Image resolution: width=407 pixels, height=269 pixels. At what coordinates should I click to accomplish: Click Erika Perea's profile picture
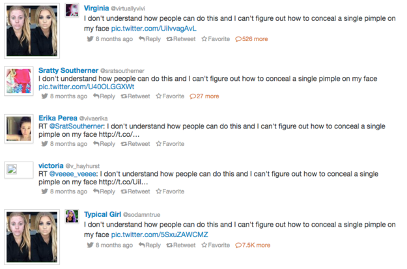pos(19,128)
